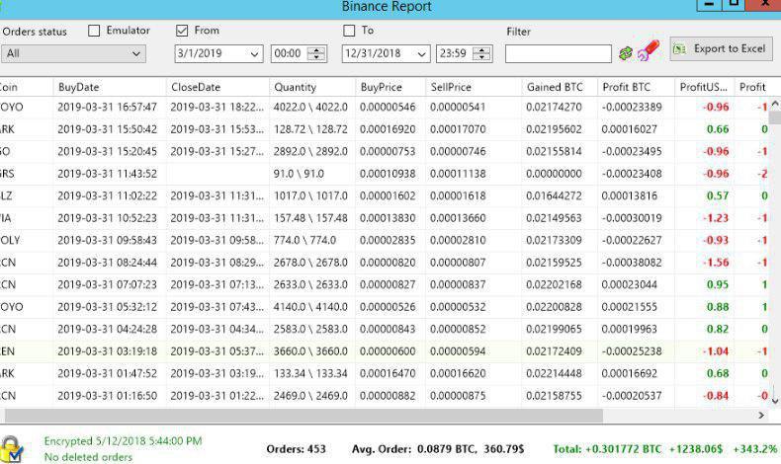The width and height of the screenshot is (781, 464).
Task: Click quantity cell 2892.0 \ 2892.0
Action: pos(310,151)
